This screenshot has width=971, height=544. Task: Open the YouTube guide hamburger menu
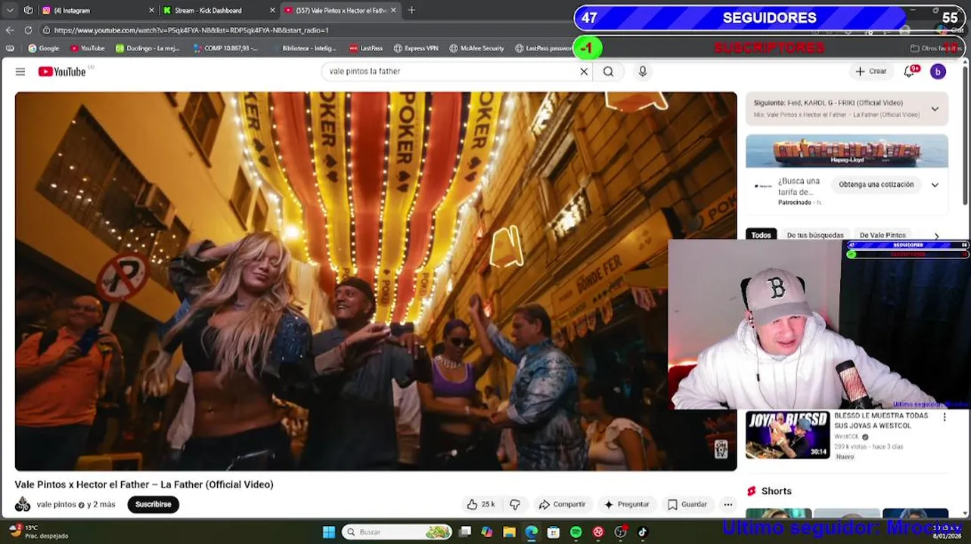point(20,72)
